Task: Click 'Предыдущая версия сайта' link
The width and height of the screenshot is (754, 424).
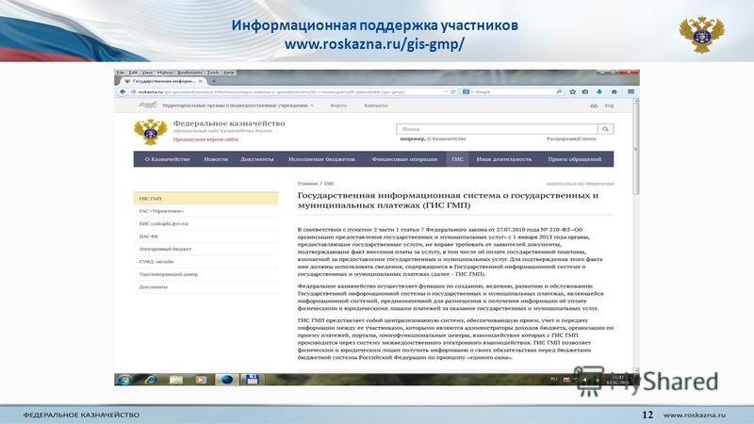Action: tap(205, 139)
